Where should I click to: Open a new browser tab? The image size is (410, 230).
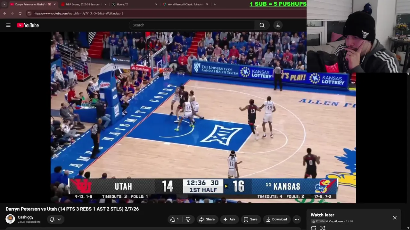(x=215, y=4)
